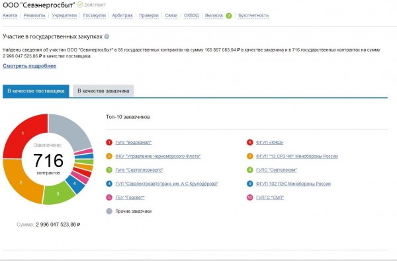
Task: Switch to 'В качестве заказчика' tab
Action: coord(103,91)
